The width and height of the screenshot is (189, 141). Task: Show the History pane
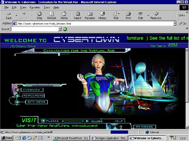(102, 16)
